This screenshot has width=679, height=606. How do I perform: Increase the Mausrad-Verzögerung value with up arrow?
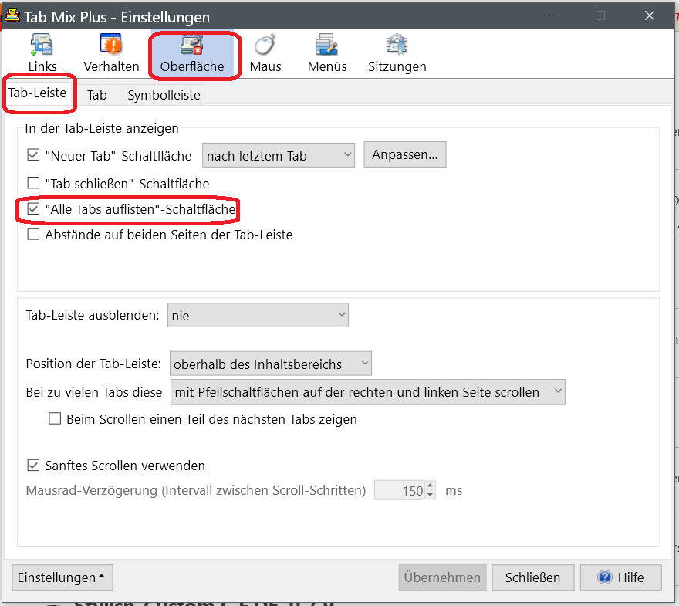pyautogui.click(x=430, y=486)
